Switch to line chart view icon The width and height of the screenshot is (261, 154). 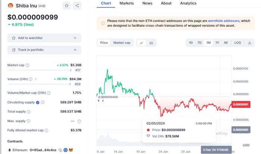(141, 43)
